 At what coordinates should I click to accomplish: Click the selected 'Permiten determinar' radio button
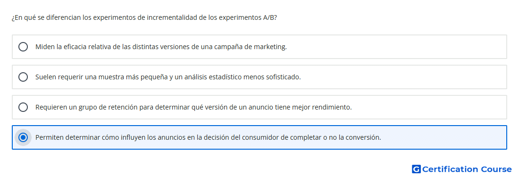coord(23,137)
